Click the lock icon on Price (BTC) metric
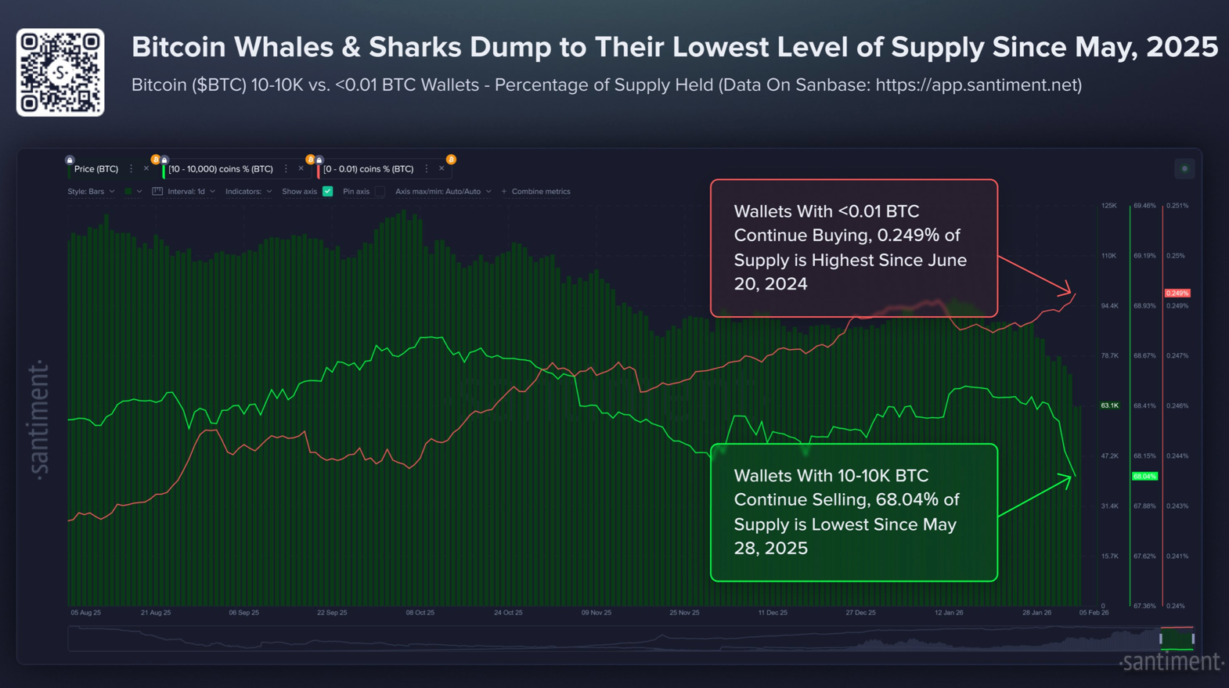1229x688 pixels. pyautogui.click(x=68, y=160)
